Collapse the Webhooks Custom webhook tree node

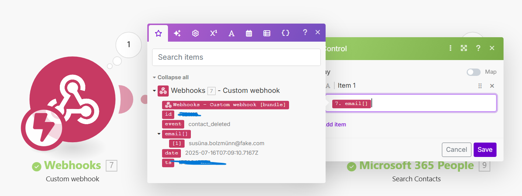[154, 91]
